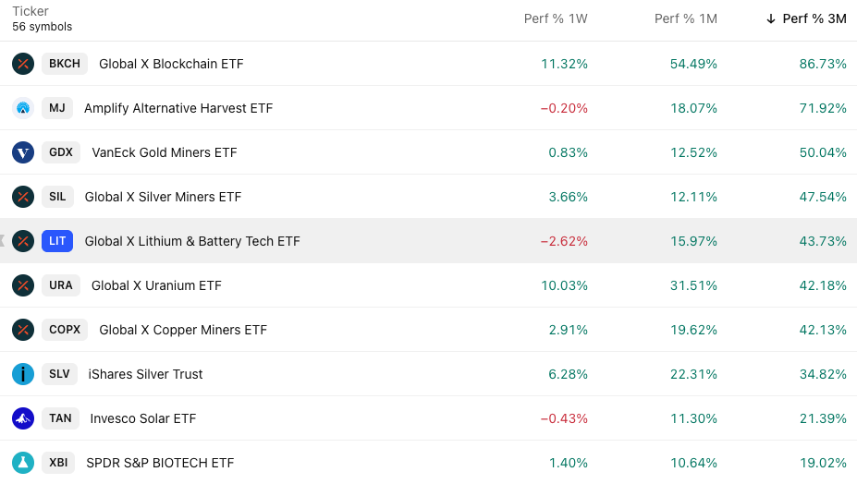Click the SPDR S&P Biotech logo icon
The height and width of the screenshot is (484, 857).
pyautogui.click(x=23, y=463)
